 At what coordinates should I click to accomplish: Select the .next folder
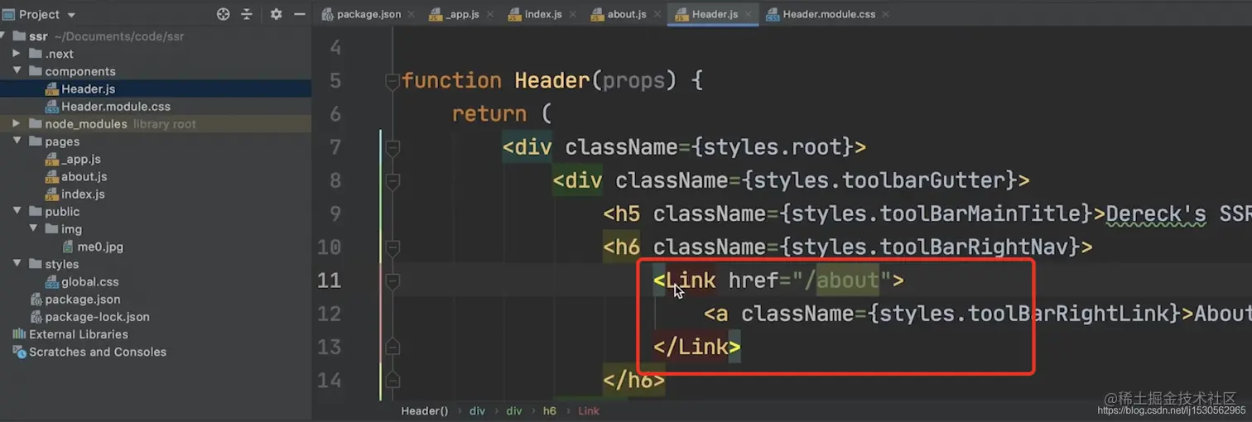point(59,54)
